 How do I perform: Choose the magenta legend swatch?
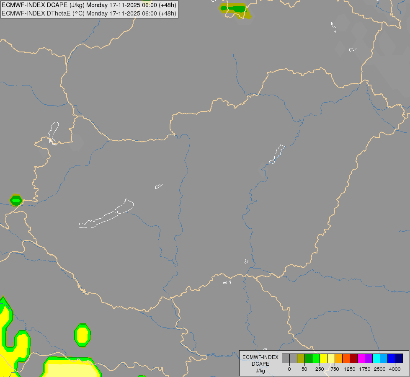361,358
